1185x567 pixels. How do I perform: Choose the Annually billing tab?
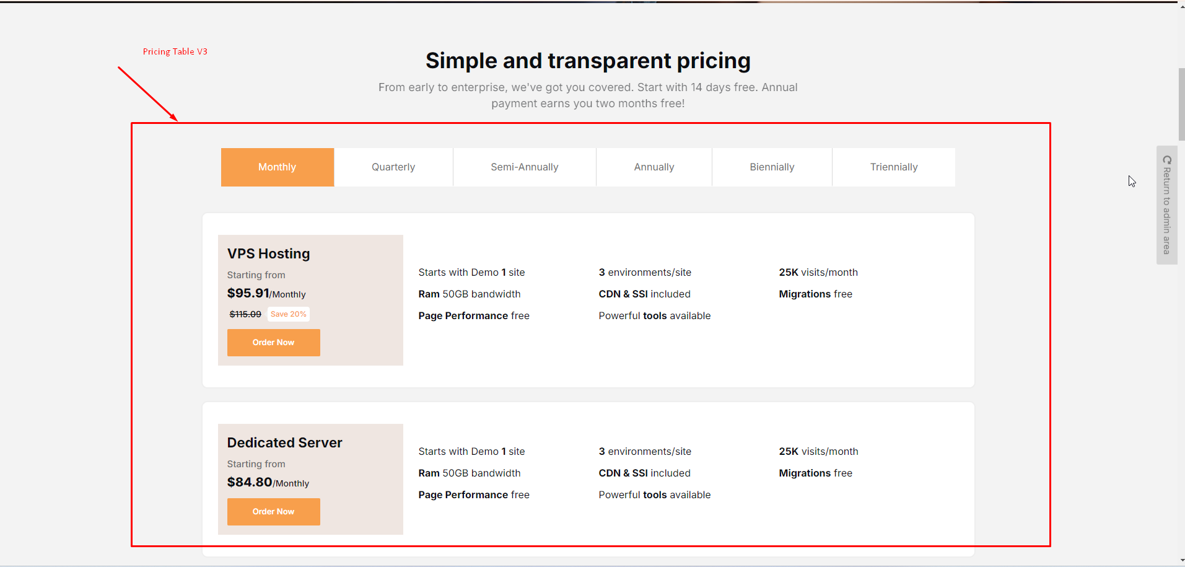pos(654,167)
